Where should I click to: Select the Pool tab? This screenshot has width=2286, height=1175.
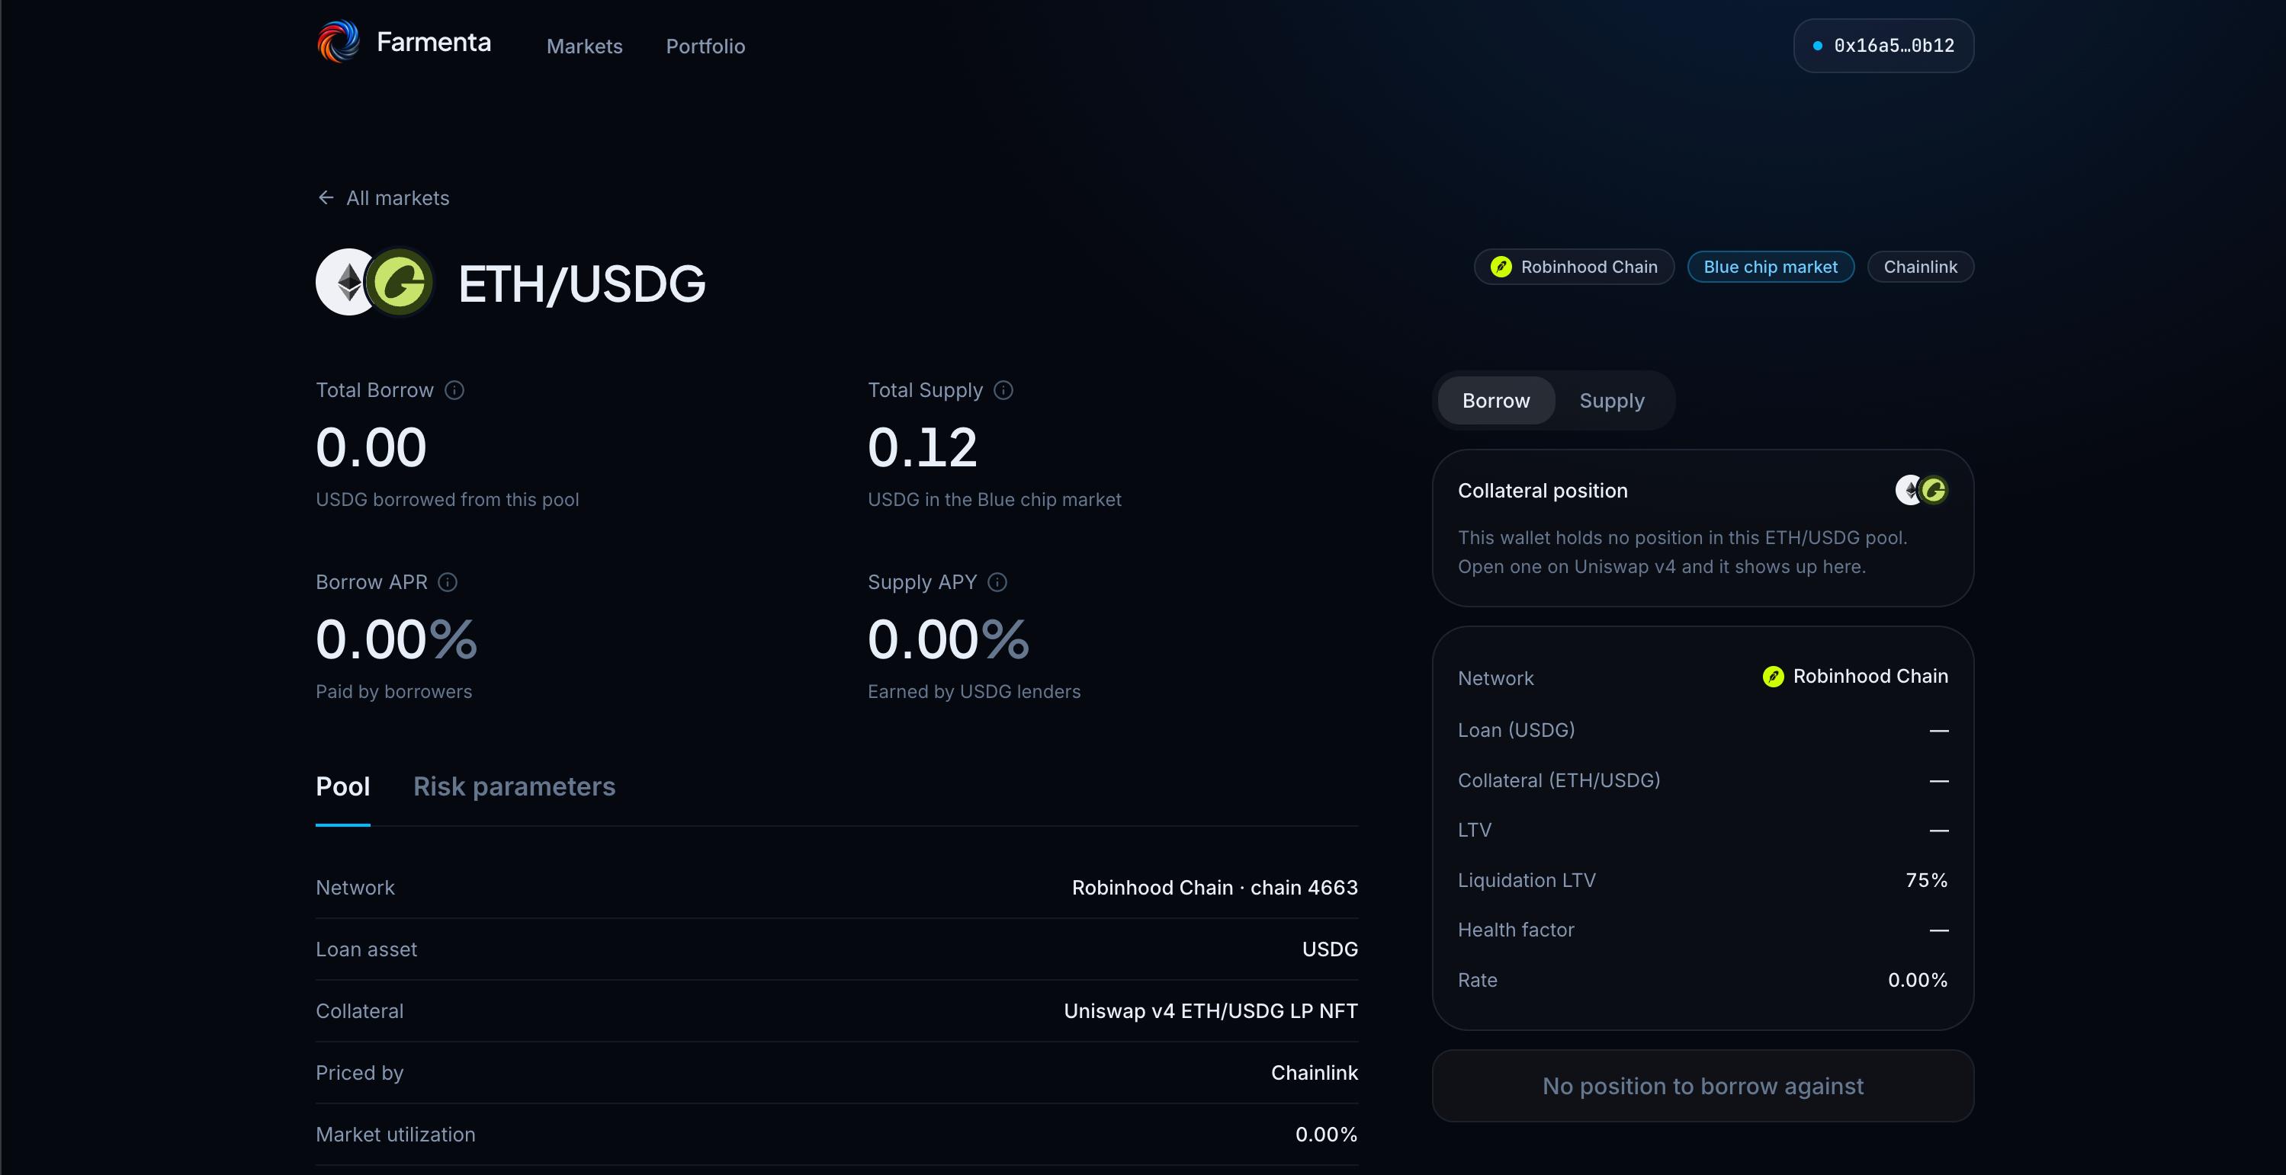pos(342,786)
